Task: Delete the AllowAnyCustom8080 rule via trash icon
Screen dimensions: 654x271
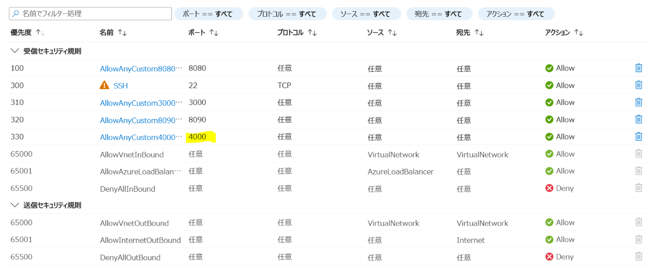Action: [639, 68]
